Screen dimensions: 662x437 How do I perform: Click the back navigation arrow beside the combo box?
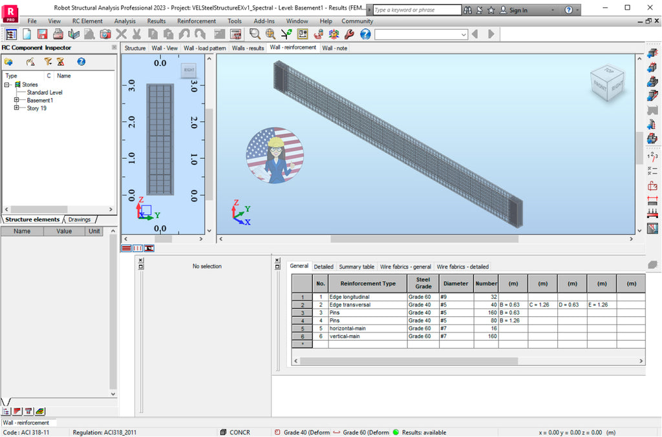(x=476, y=34)
